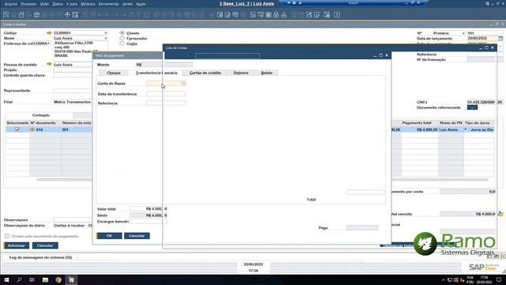Open the Ajuda menu
The height and width of the screenshot is (285, 506).
(141, 4)
